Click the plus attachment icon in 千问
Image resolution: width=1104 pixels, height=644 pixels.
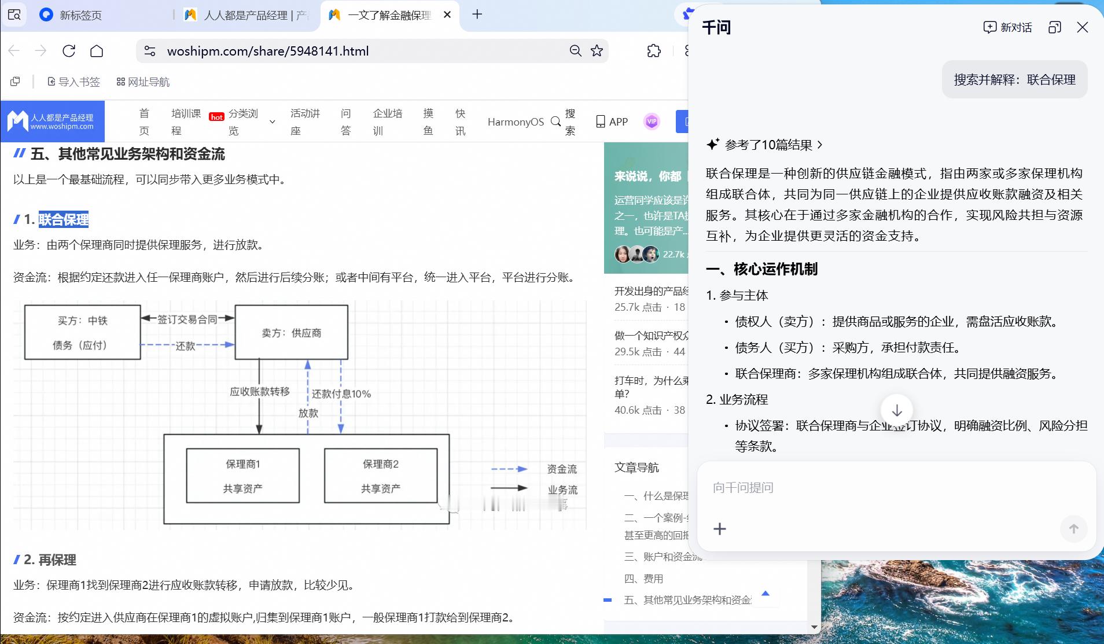point(720,529)
